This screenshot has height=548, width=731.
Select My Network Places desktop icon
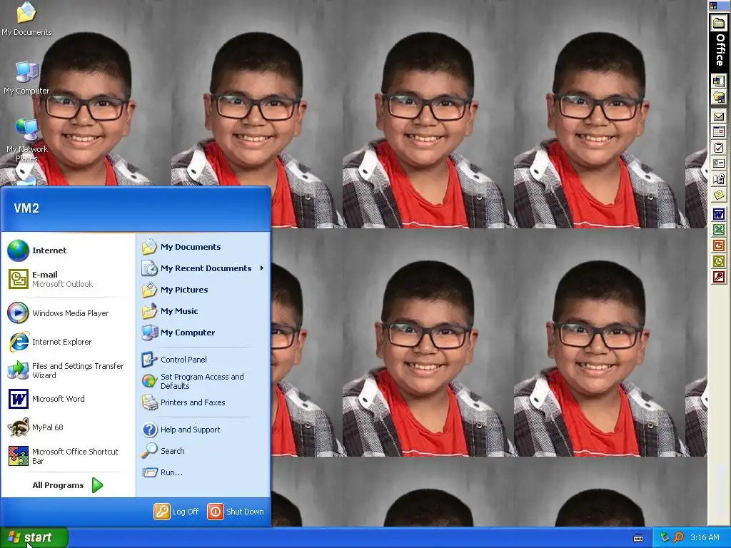(26, 141)
